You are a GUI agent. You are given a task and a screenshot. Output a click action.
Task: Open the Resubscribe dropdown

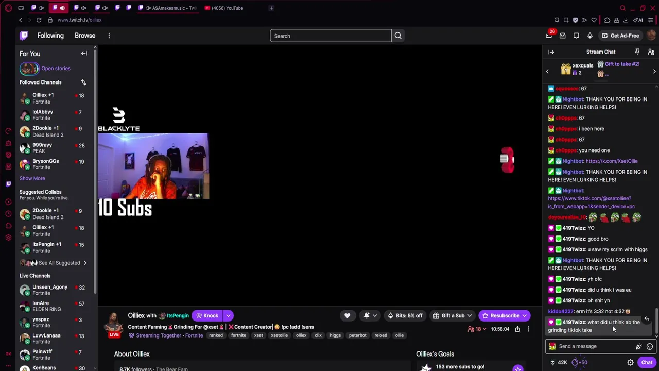pos(525,315)
